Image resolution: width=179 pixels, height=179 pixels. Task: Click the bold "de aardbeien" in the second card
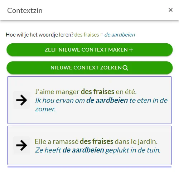click(x=83, y=150)
